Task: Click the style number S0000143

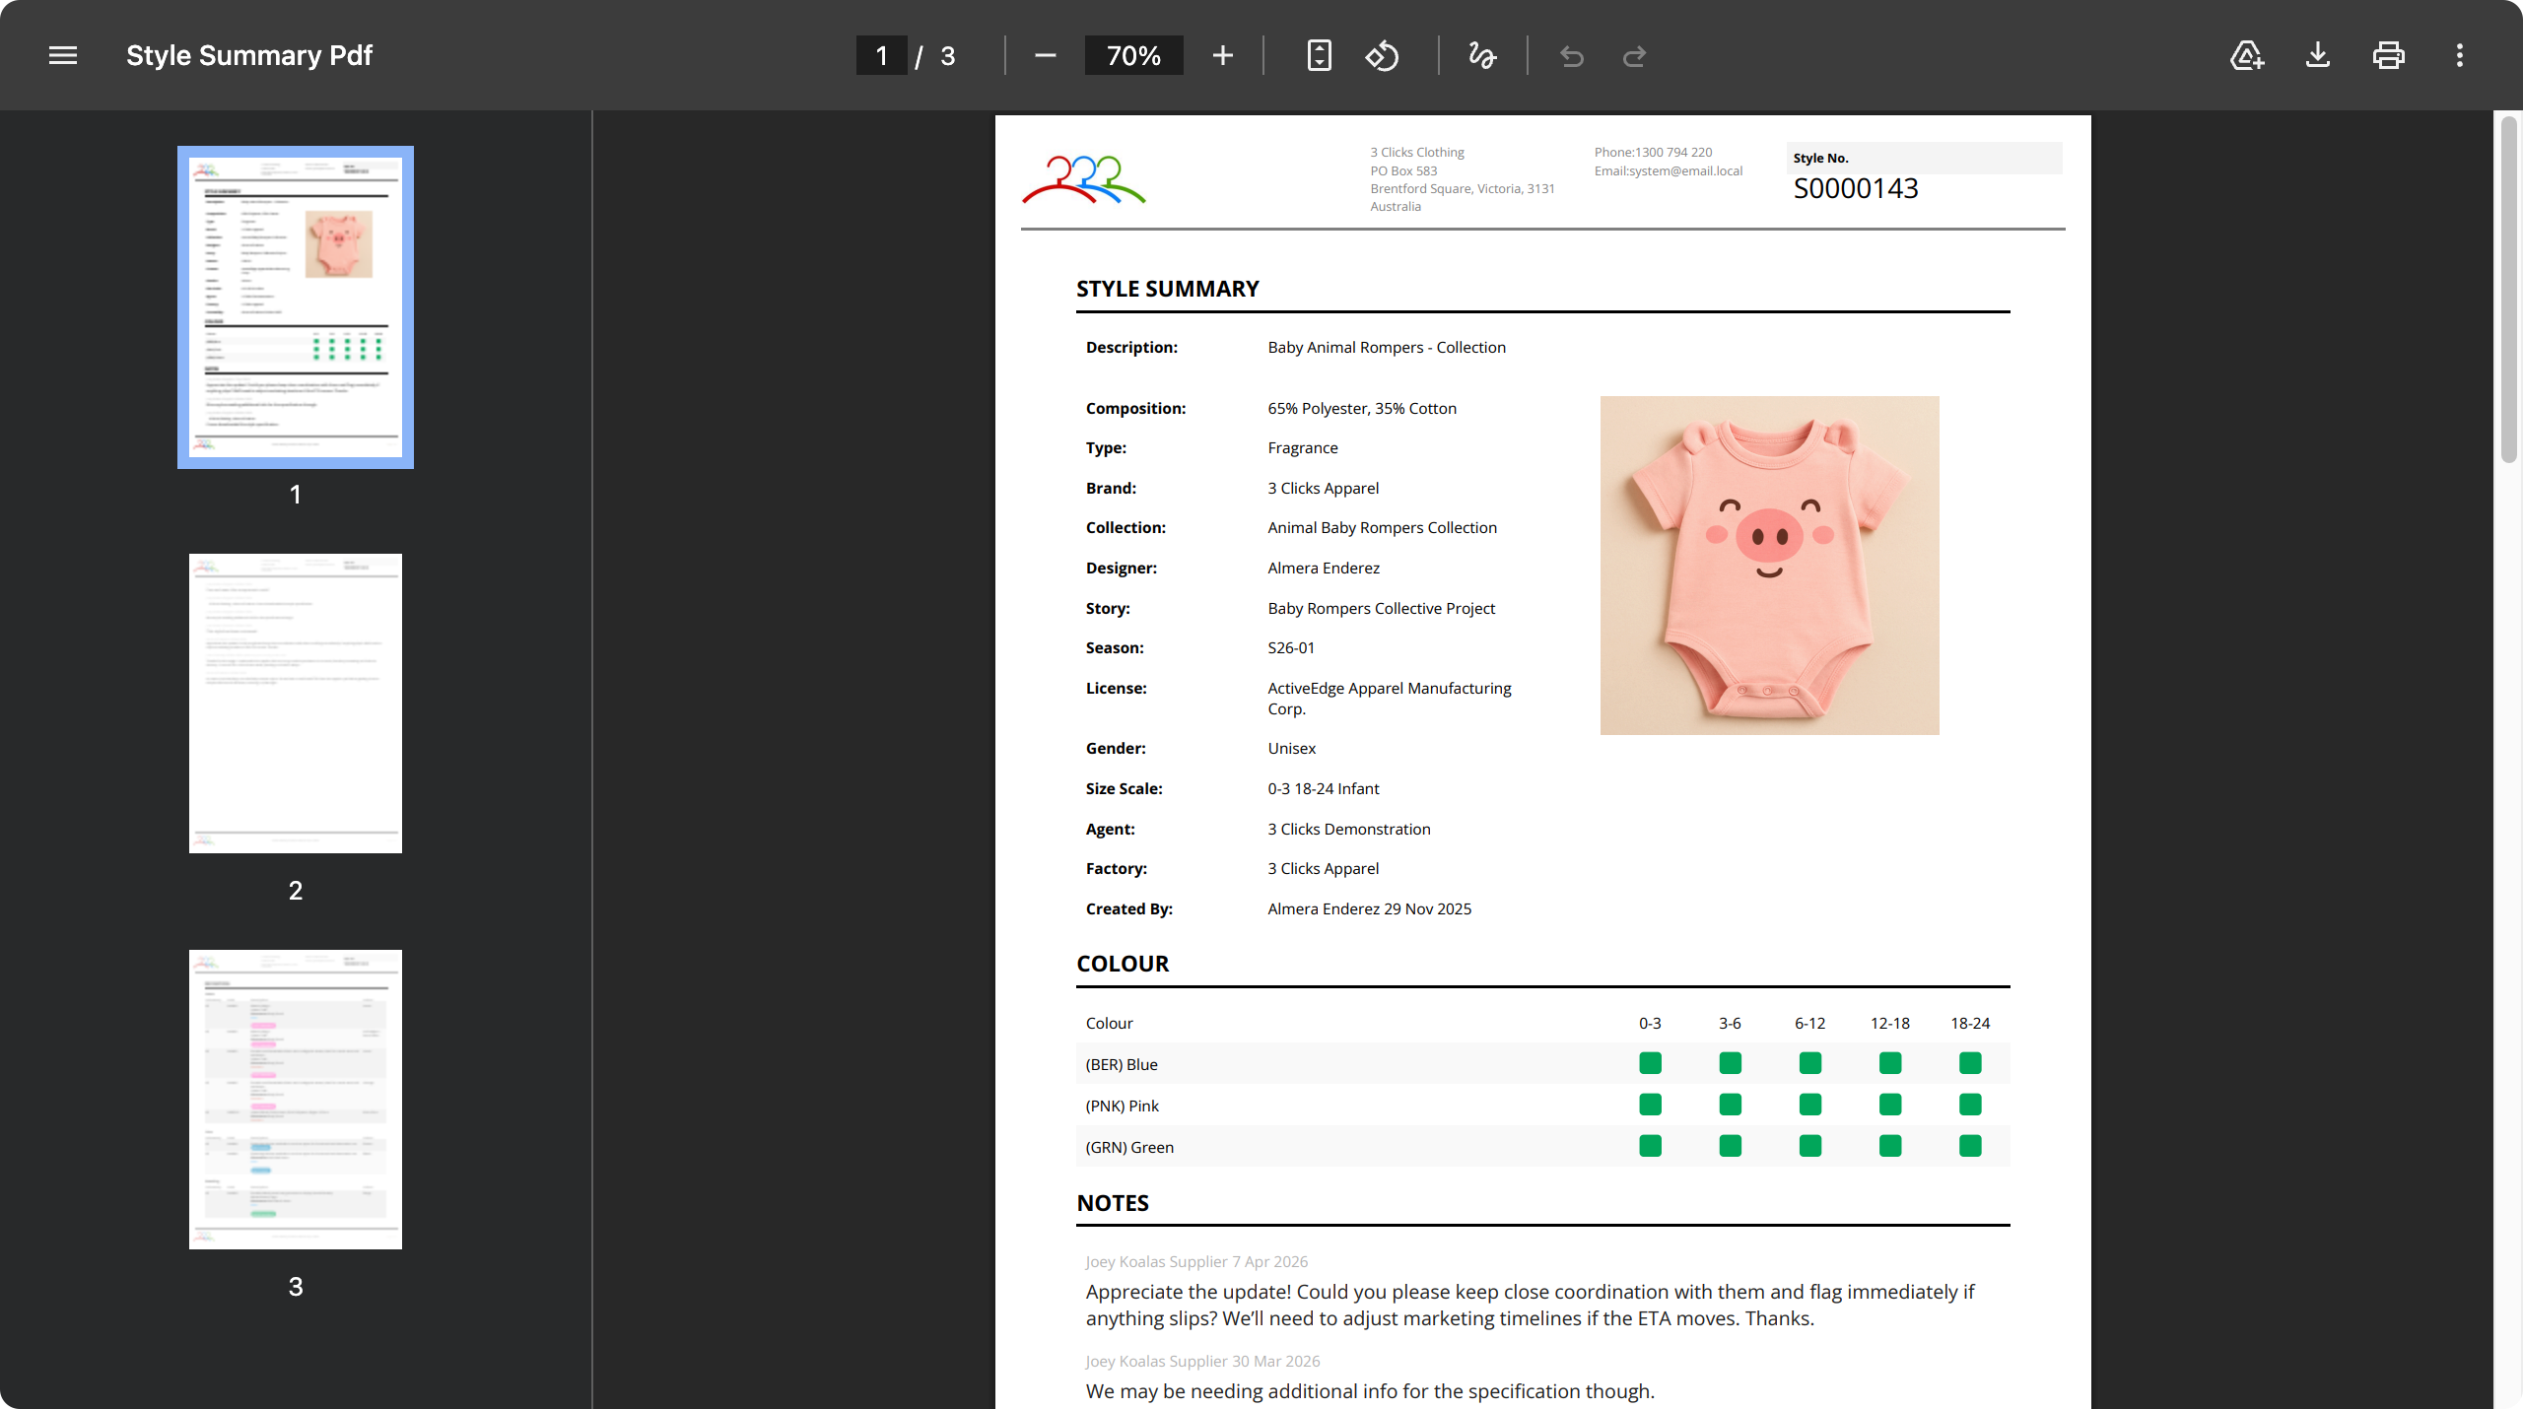Action: pos(1856,188)
